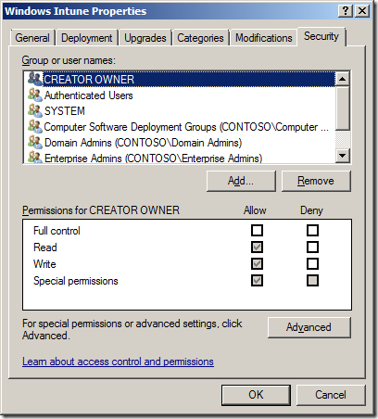
Task: Switch to the Deployment tab
Action: click(x=87, y=38)
